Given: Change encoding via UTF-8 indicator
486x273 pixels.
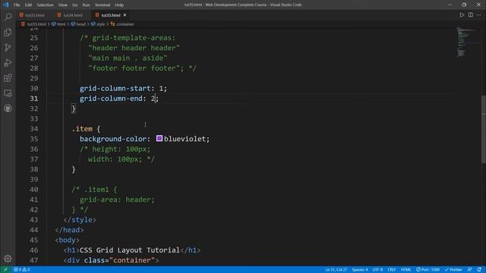Looking at the screenshot, I should click(x=377, y=270).
